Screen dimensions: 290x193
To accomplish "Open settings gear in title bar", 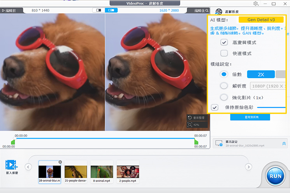I will point(256,4).
